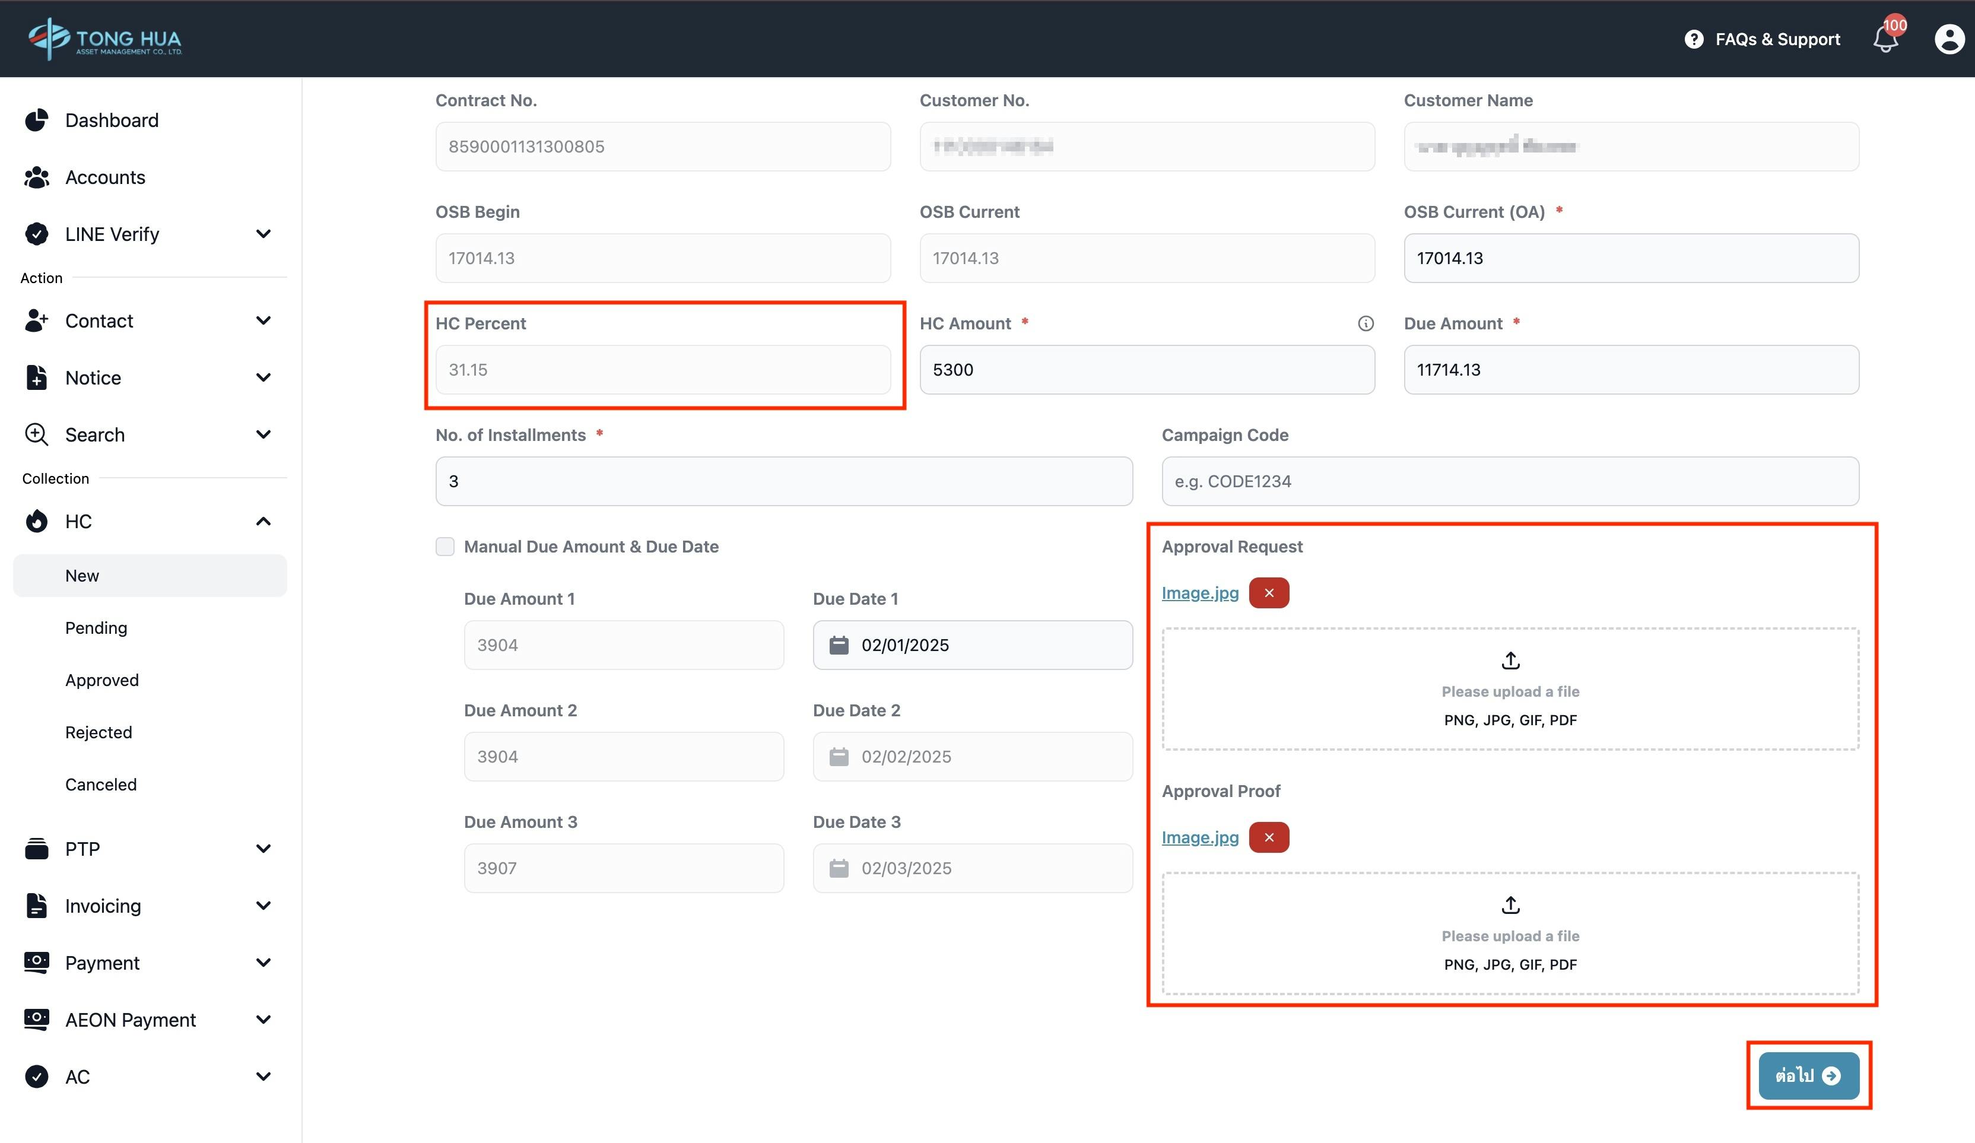Click Approval Request upload arrow icon
Image resolution: width=1975 pixels, height=1143 pixels.
tap(1510, 661)
